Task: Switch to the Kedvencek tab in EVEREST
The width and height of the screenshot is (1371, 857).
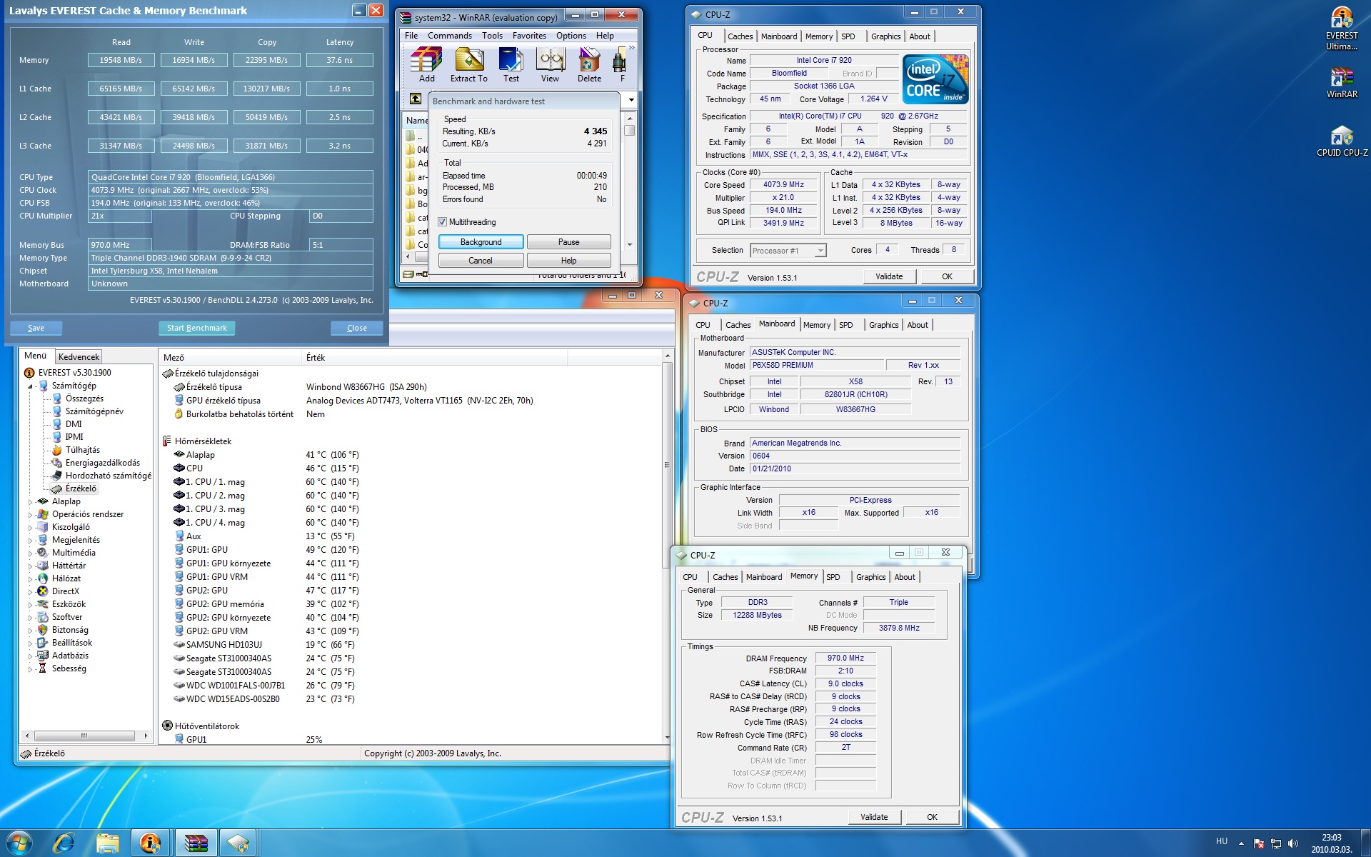Action: point(79,357)
